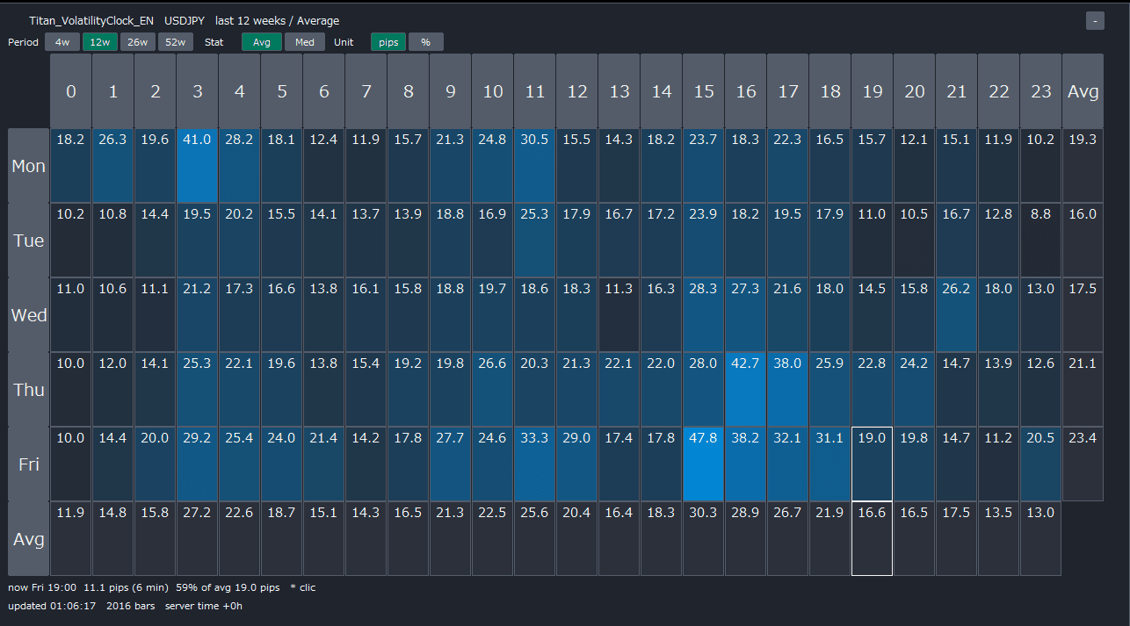
Task: Select the Fri row header
Action: tap(29, 464)
